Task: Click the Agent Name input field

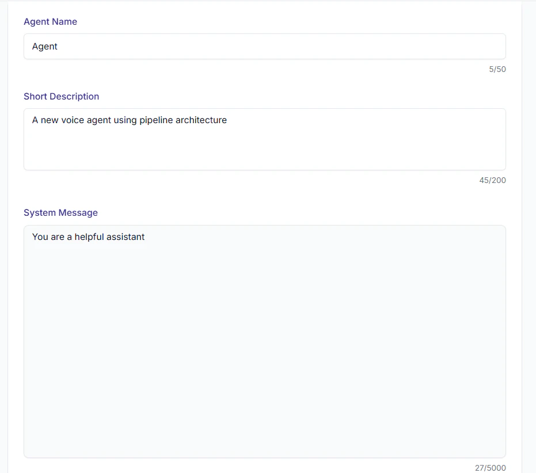Action: pyautogui.click(x=265, y=46)
